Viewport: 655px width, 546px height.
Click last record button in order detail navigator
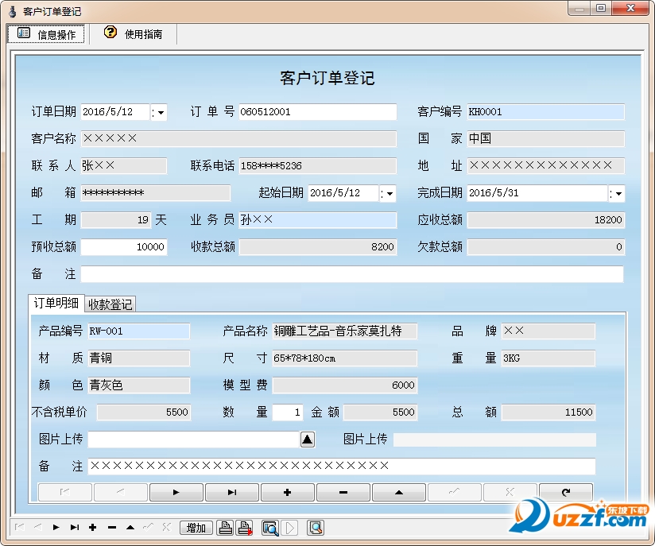(232, 492)
